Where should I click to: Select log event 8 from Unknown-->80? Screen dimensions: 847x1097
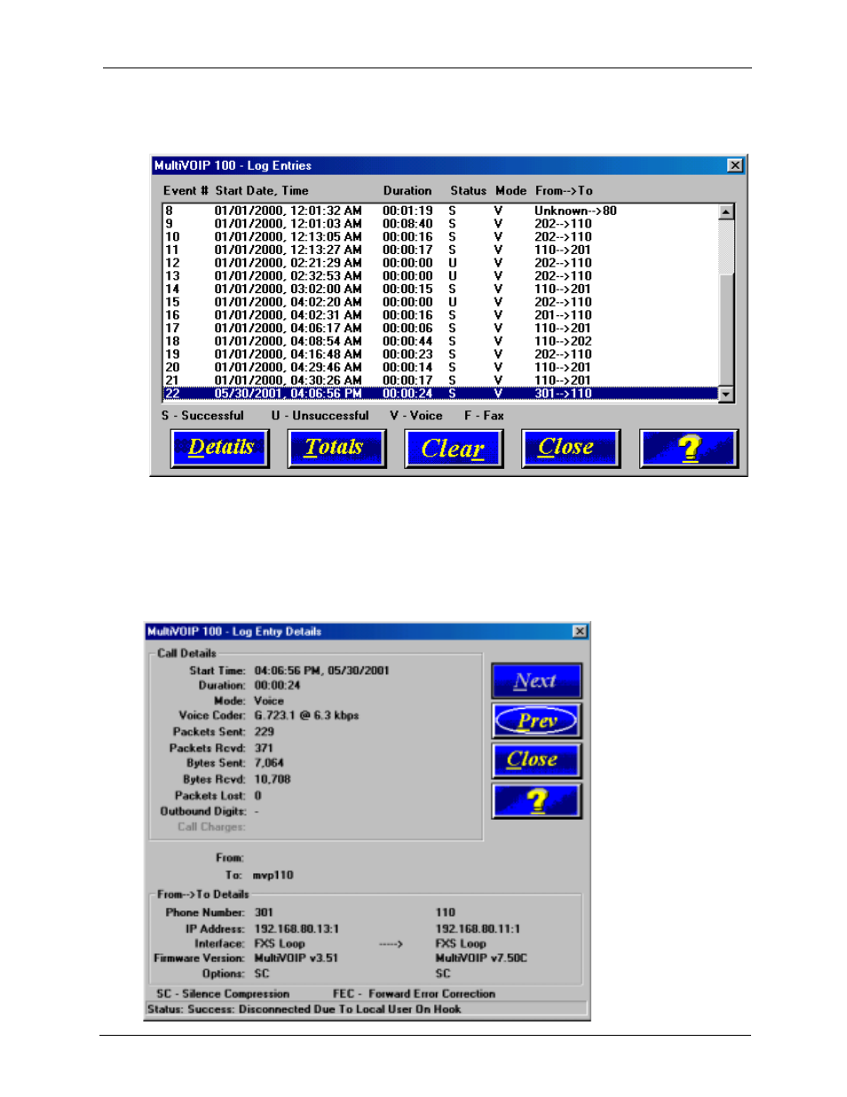[440, 211]
